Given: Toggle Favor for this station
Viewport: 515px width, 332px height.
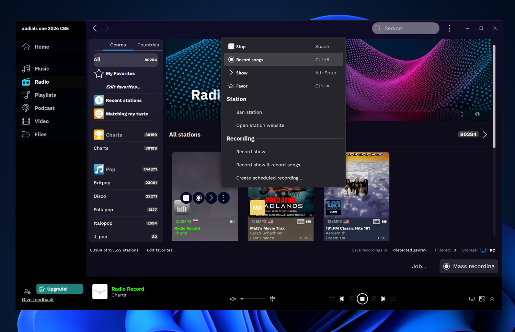Looking at the screenshot, I should (283, 86).
